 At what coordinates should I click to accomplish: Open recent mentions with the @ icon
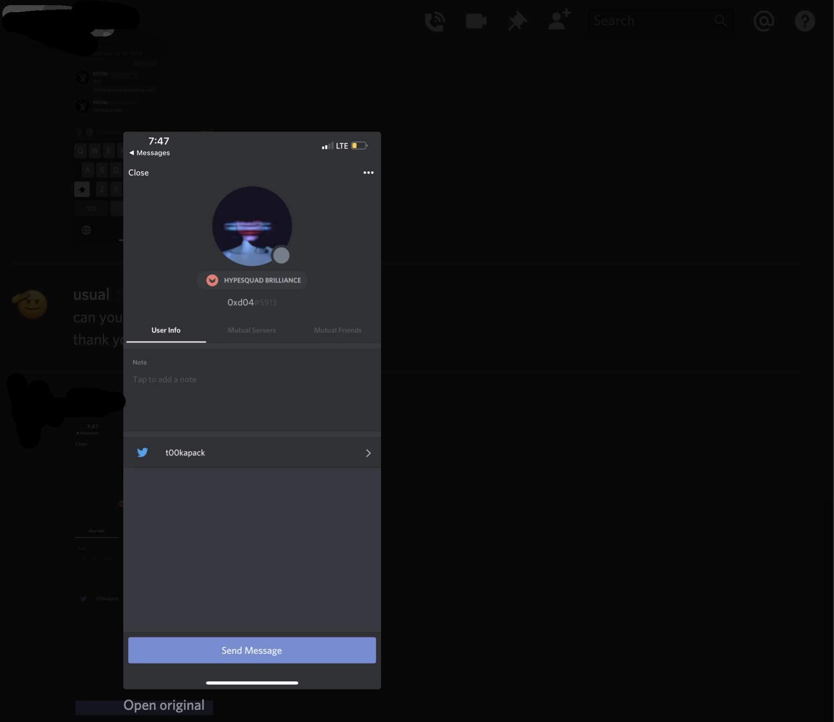point(764,21)
